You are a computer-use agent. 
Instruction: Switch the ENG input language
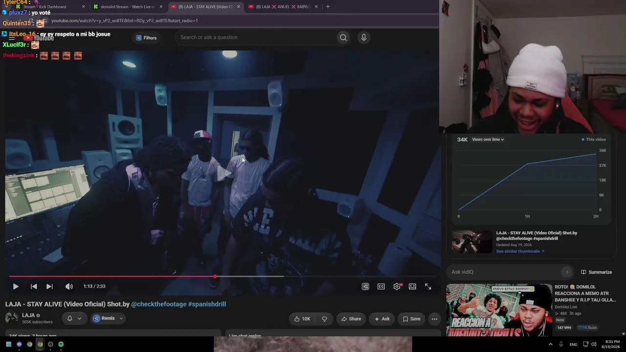coord(573,344)
